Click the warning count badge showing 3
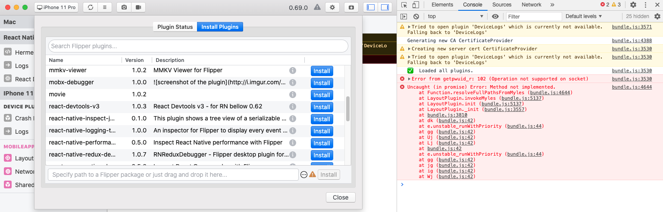Image resolution: width=663 pixels, height=212 pixels. tap(616, 5)
